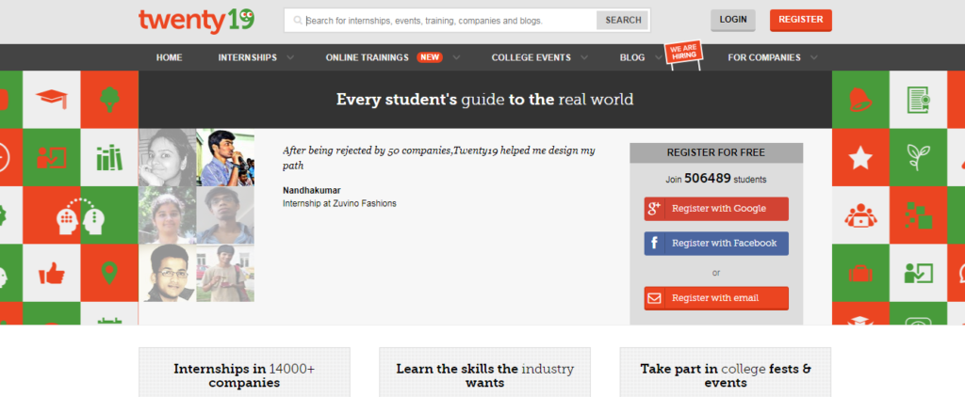Screen dimensions: 965x397
Task: Open the Blog menu
Action: (x=632, y=57)
